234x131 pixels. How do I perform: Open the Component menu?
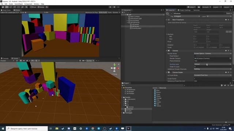[x=28, y=4]
